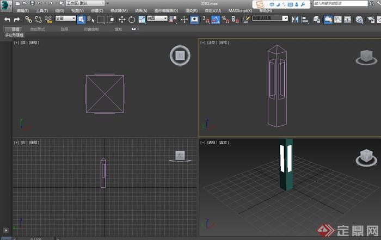Open the [线框] shading menu in left viewport
Screen dimensions: 381x240
click(x=34, y=143)
